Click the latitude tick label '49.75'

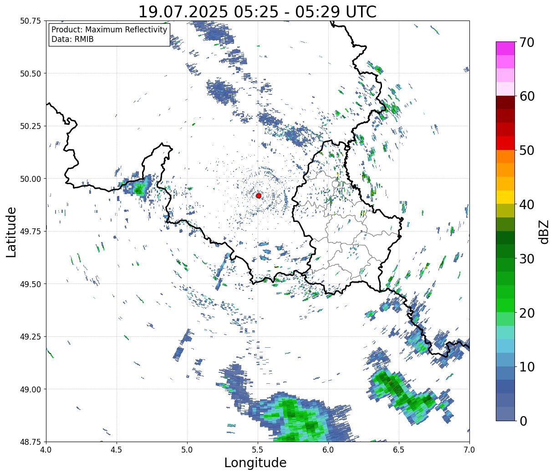click(31, 232)
